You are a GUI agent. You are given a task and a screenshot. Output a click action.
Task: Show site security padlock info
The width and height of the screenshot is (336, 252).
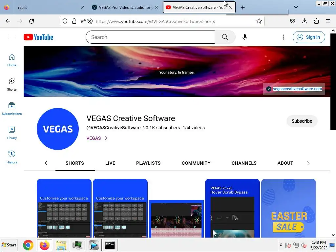pyautogui.click(x=74, y=21)
